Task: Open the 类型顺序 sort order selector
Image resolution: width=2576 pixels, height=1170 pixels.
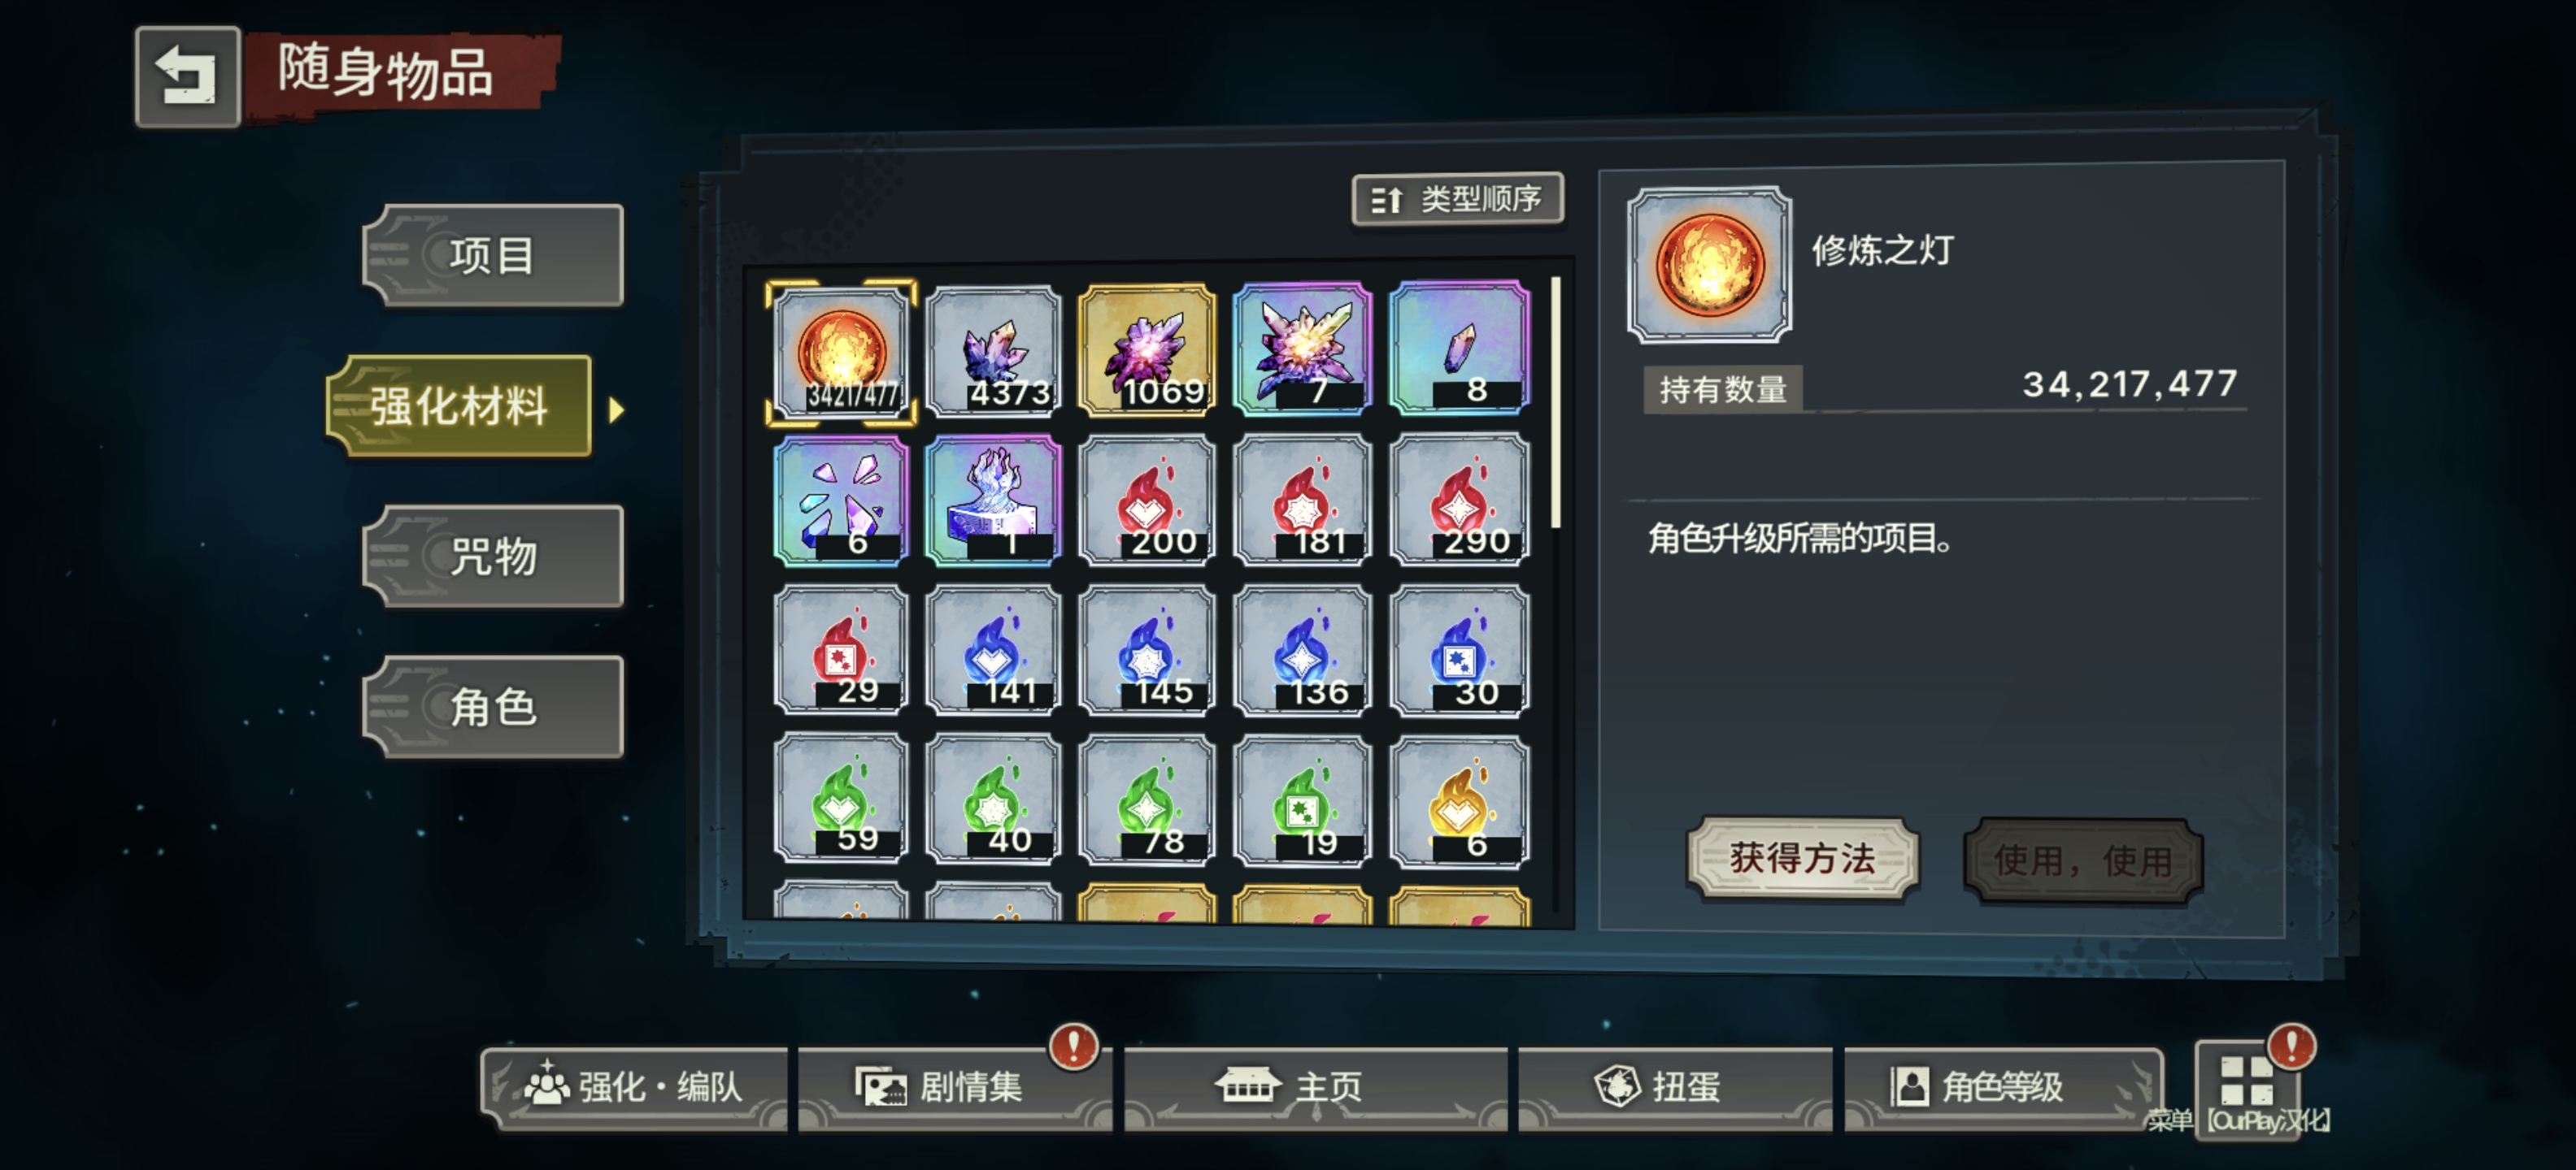Action: pos(1457,200)
